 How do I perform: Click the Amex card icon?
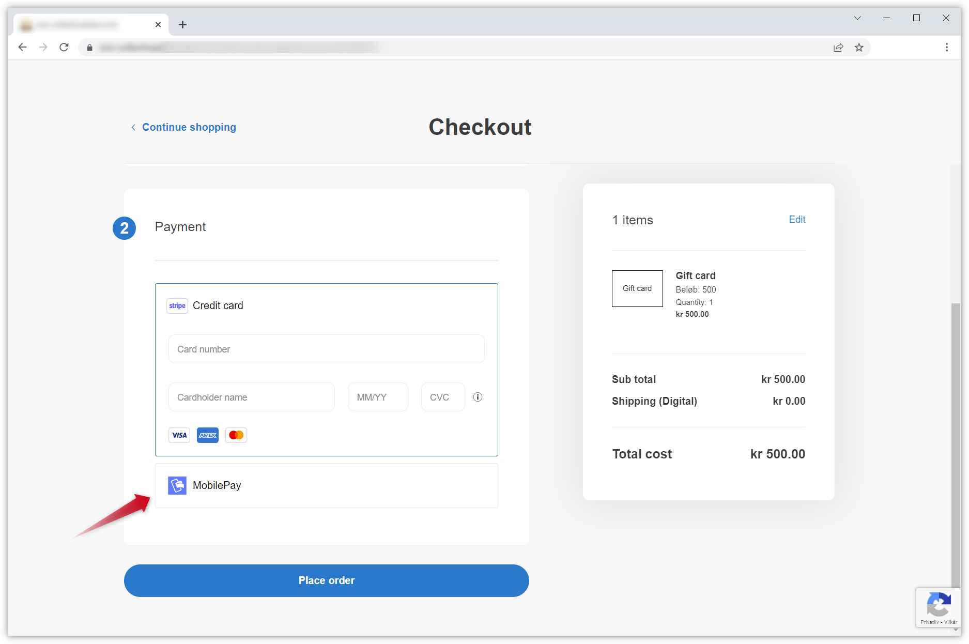pos(207,435)
